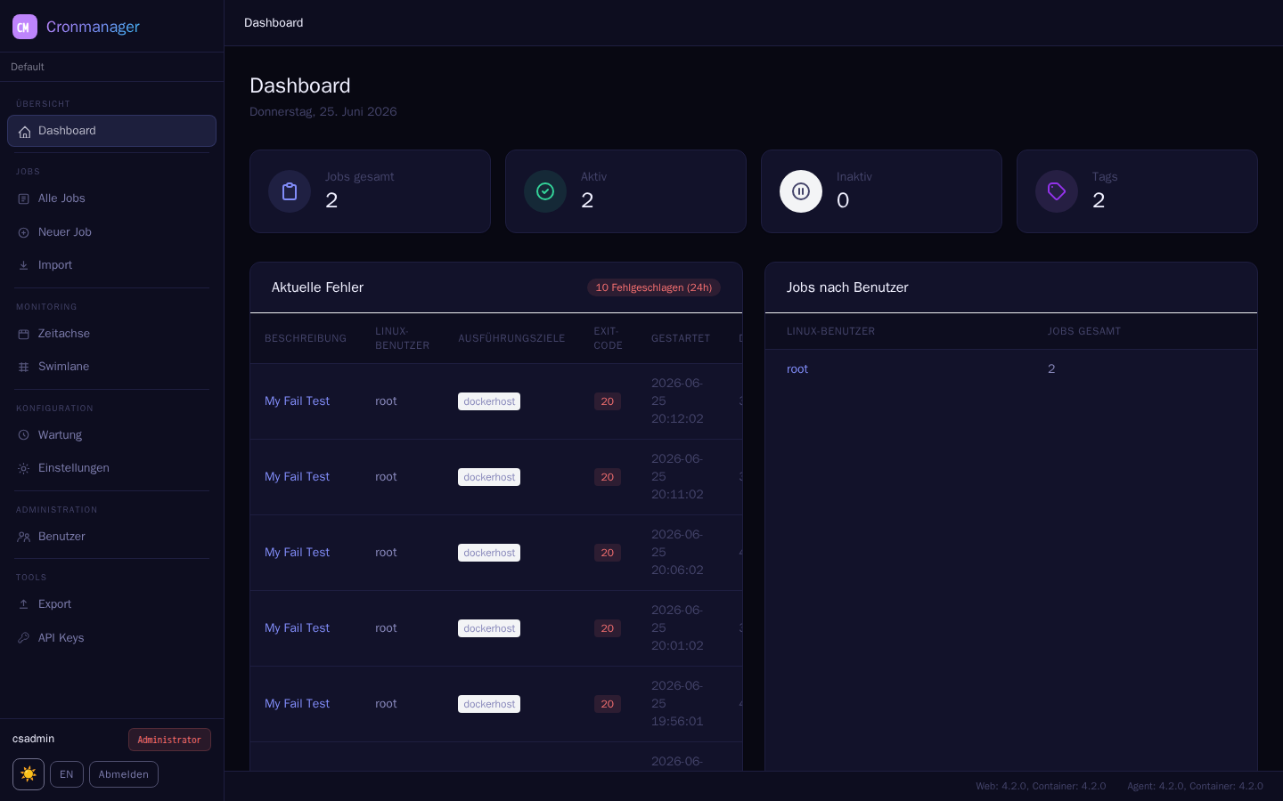Open Einstellungen configuration page
The width and height of the screenshot is (1283, 801).
(x=111, y=468)
